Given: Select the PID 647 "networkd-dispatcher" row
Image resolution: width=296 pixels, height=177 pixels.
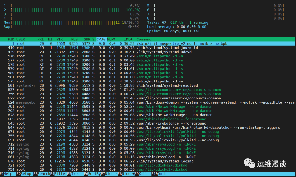Looking at the screenshot, I should tap(147, 128).
